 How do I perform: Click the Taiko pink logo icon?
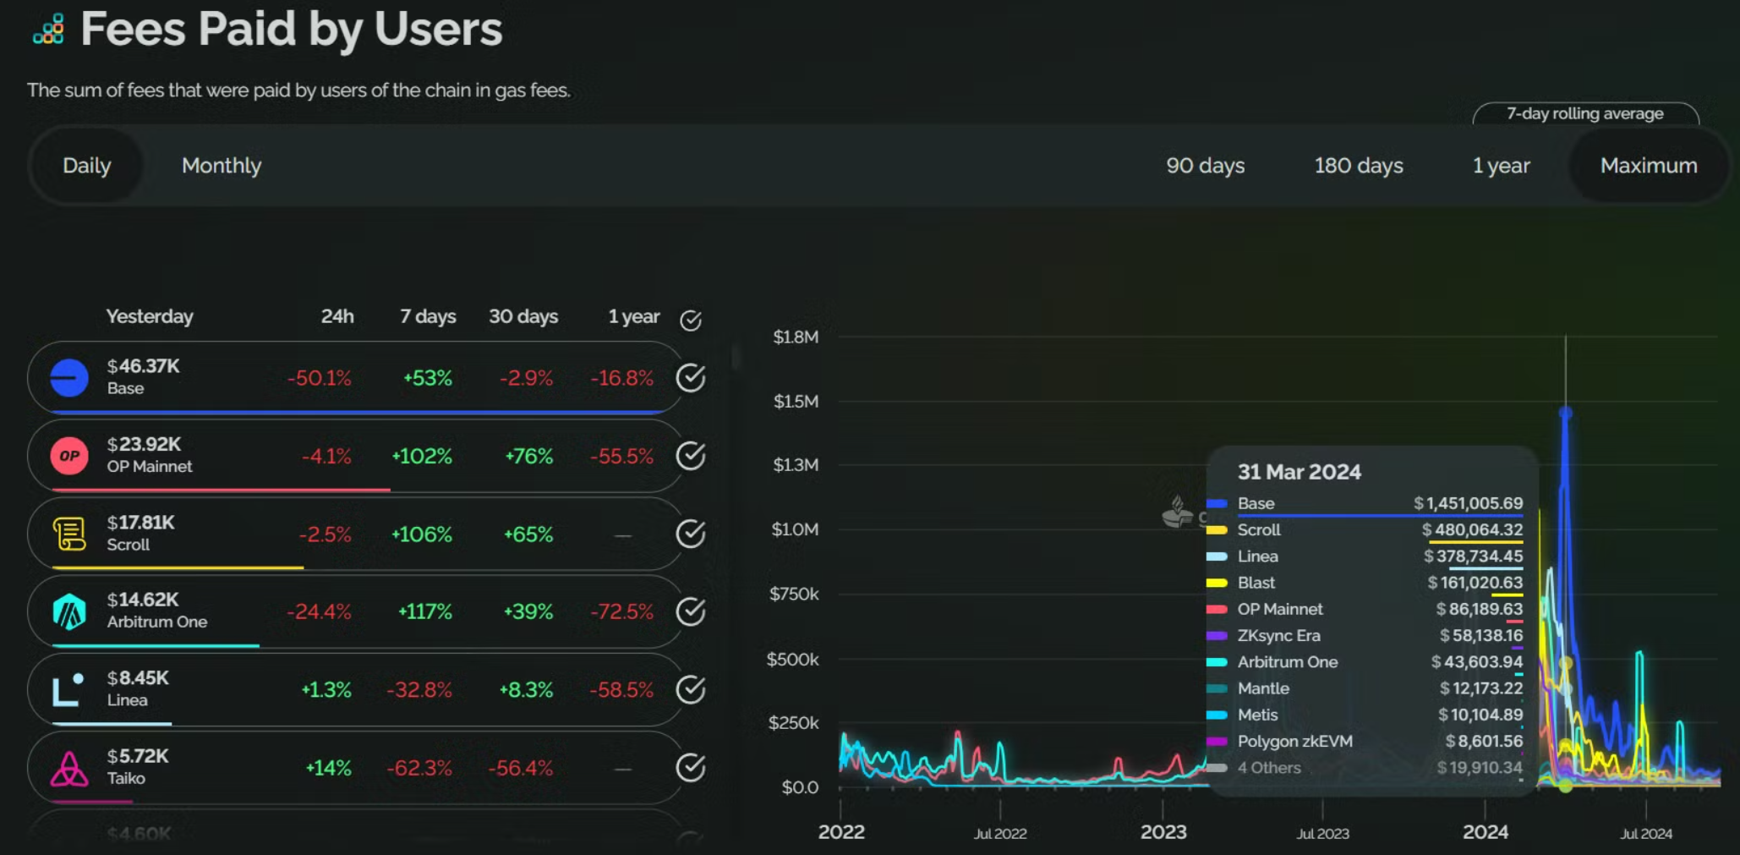tap(69, 768)
